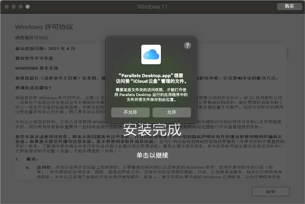305x204 pixels.
Task: Choose 不允许 to deny iCloud access
Action: pyautogui.click(x=130, y=112)
